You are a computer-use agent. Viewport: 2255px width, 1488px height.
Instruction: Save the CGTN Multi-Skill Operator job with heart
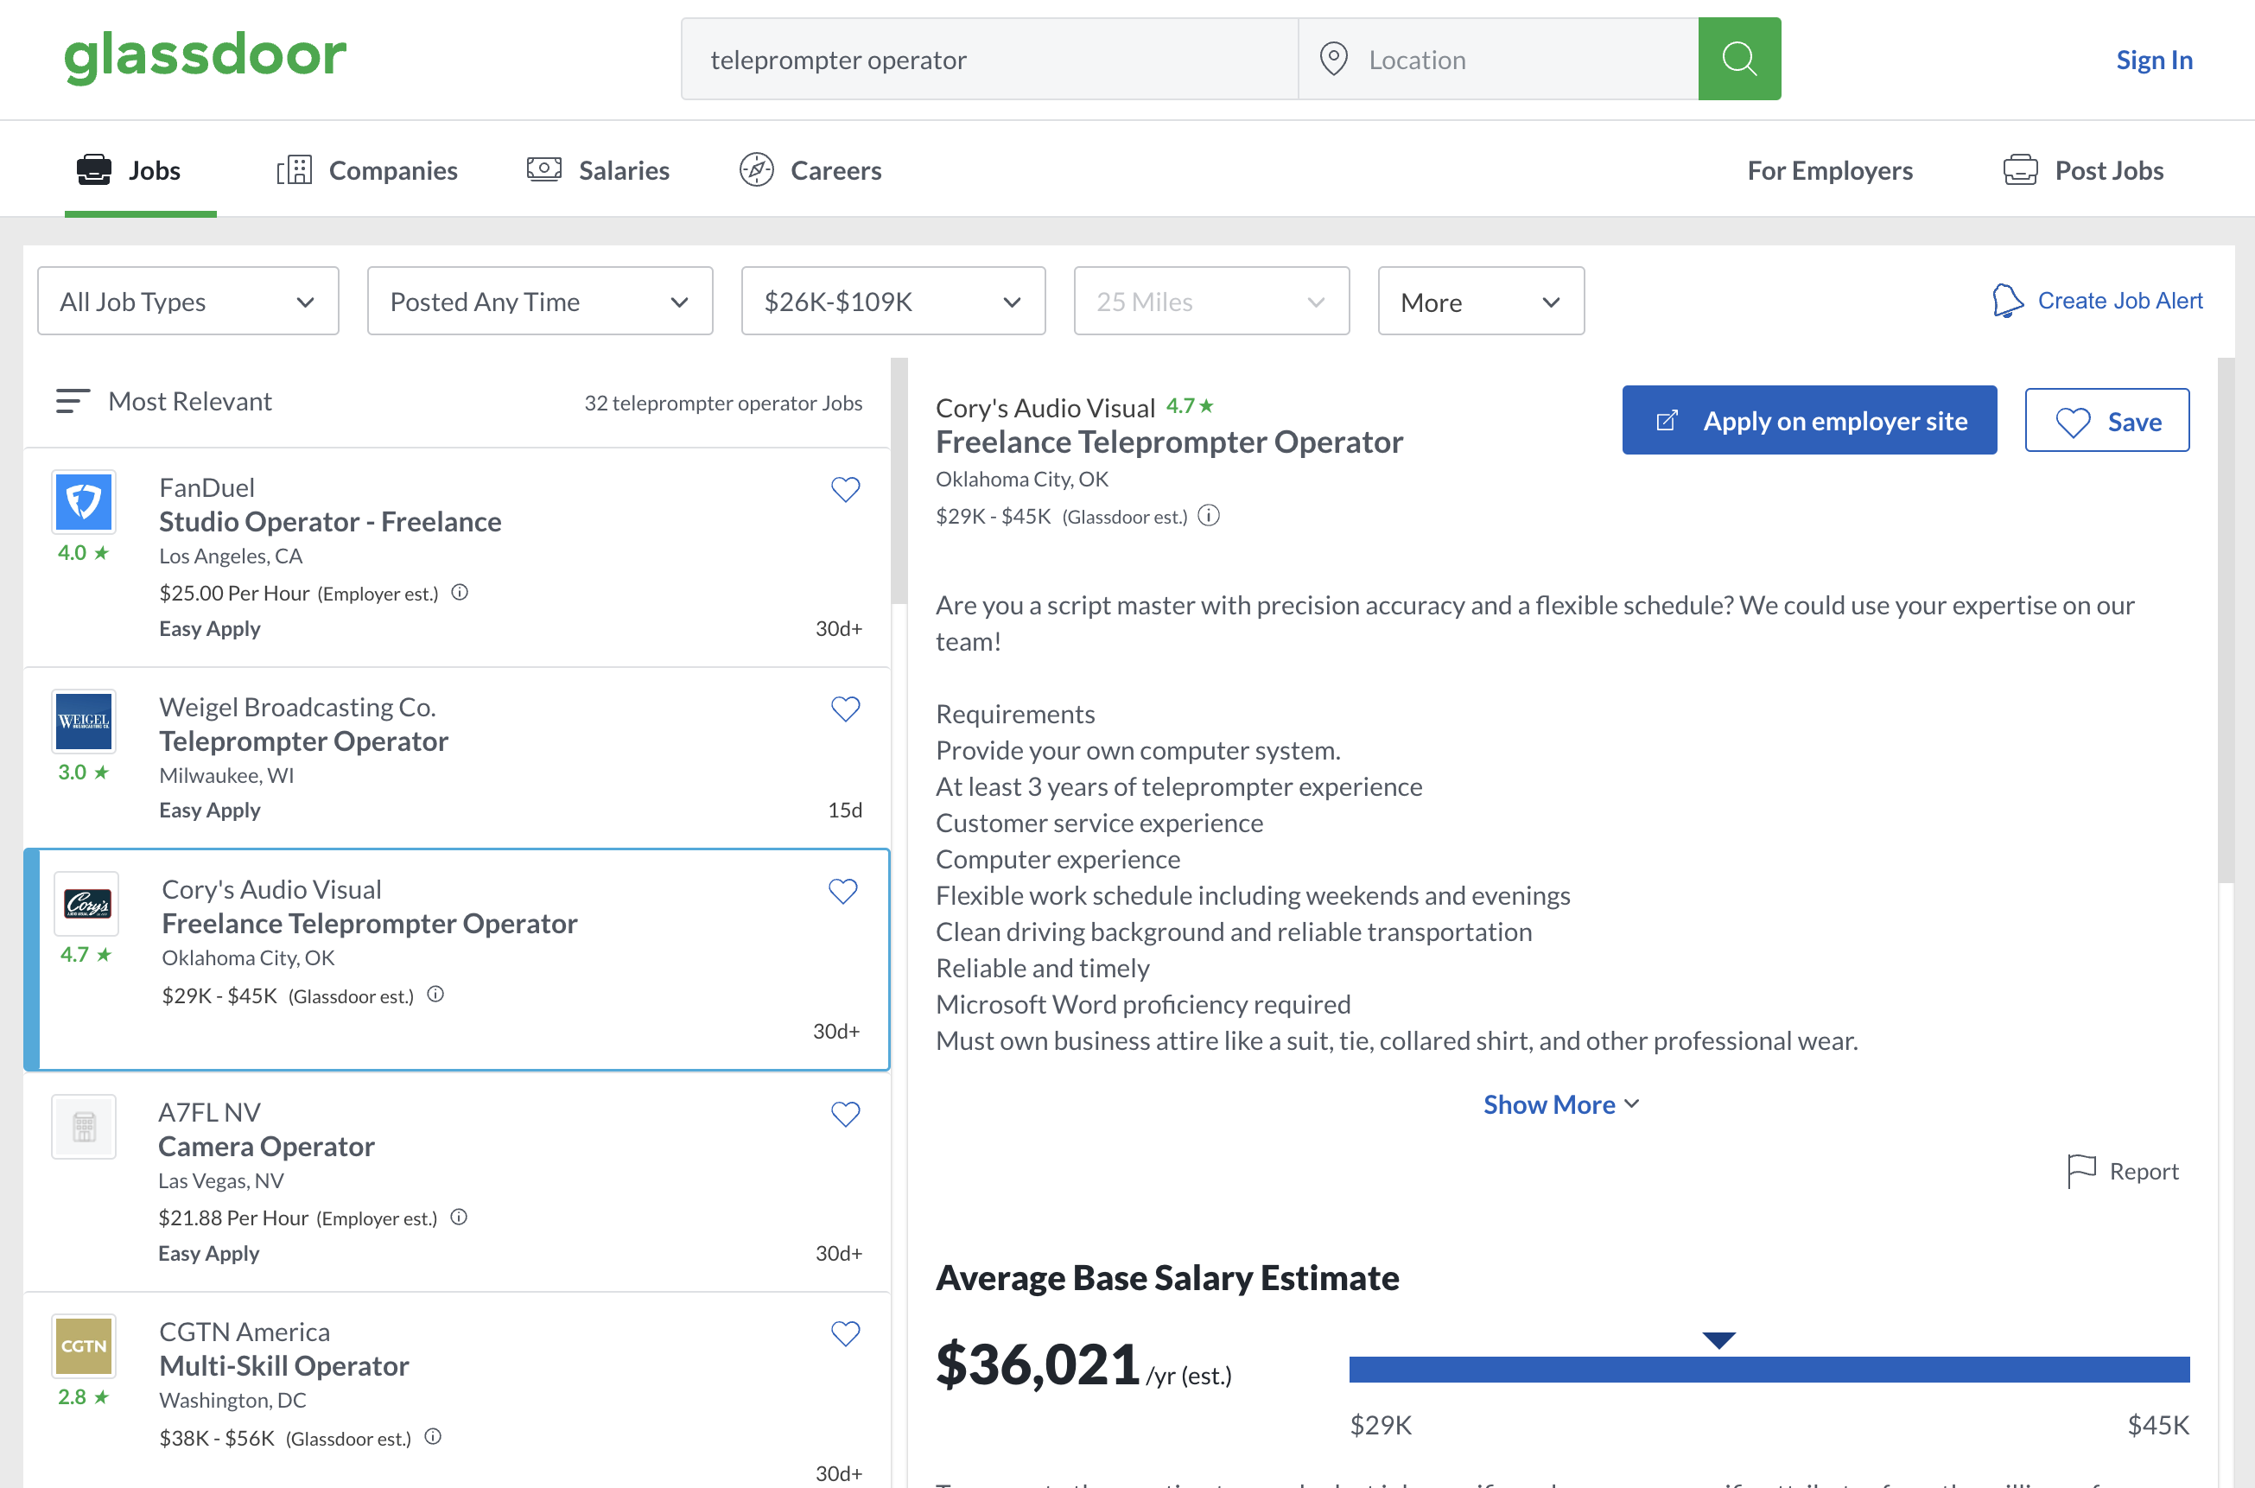(845, 1334)
